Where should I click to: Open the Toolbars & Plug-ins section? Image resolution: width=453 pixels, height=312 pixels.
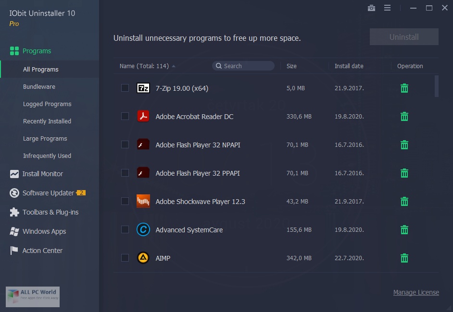pos(50,212)
